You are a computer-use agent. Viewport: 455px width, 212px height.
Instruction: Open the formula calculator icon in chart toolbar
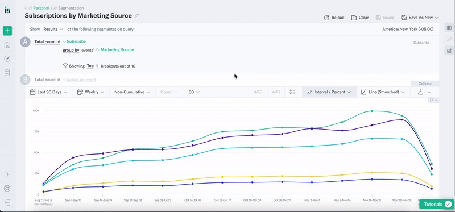tap(292, 92)
